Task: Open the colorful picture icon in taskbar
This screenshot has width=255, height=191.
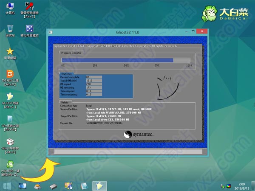Action: 68,186
